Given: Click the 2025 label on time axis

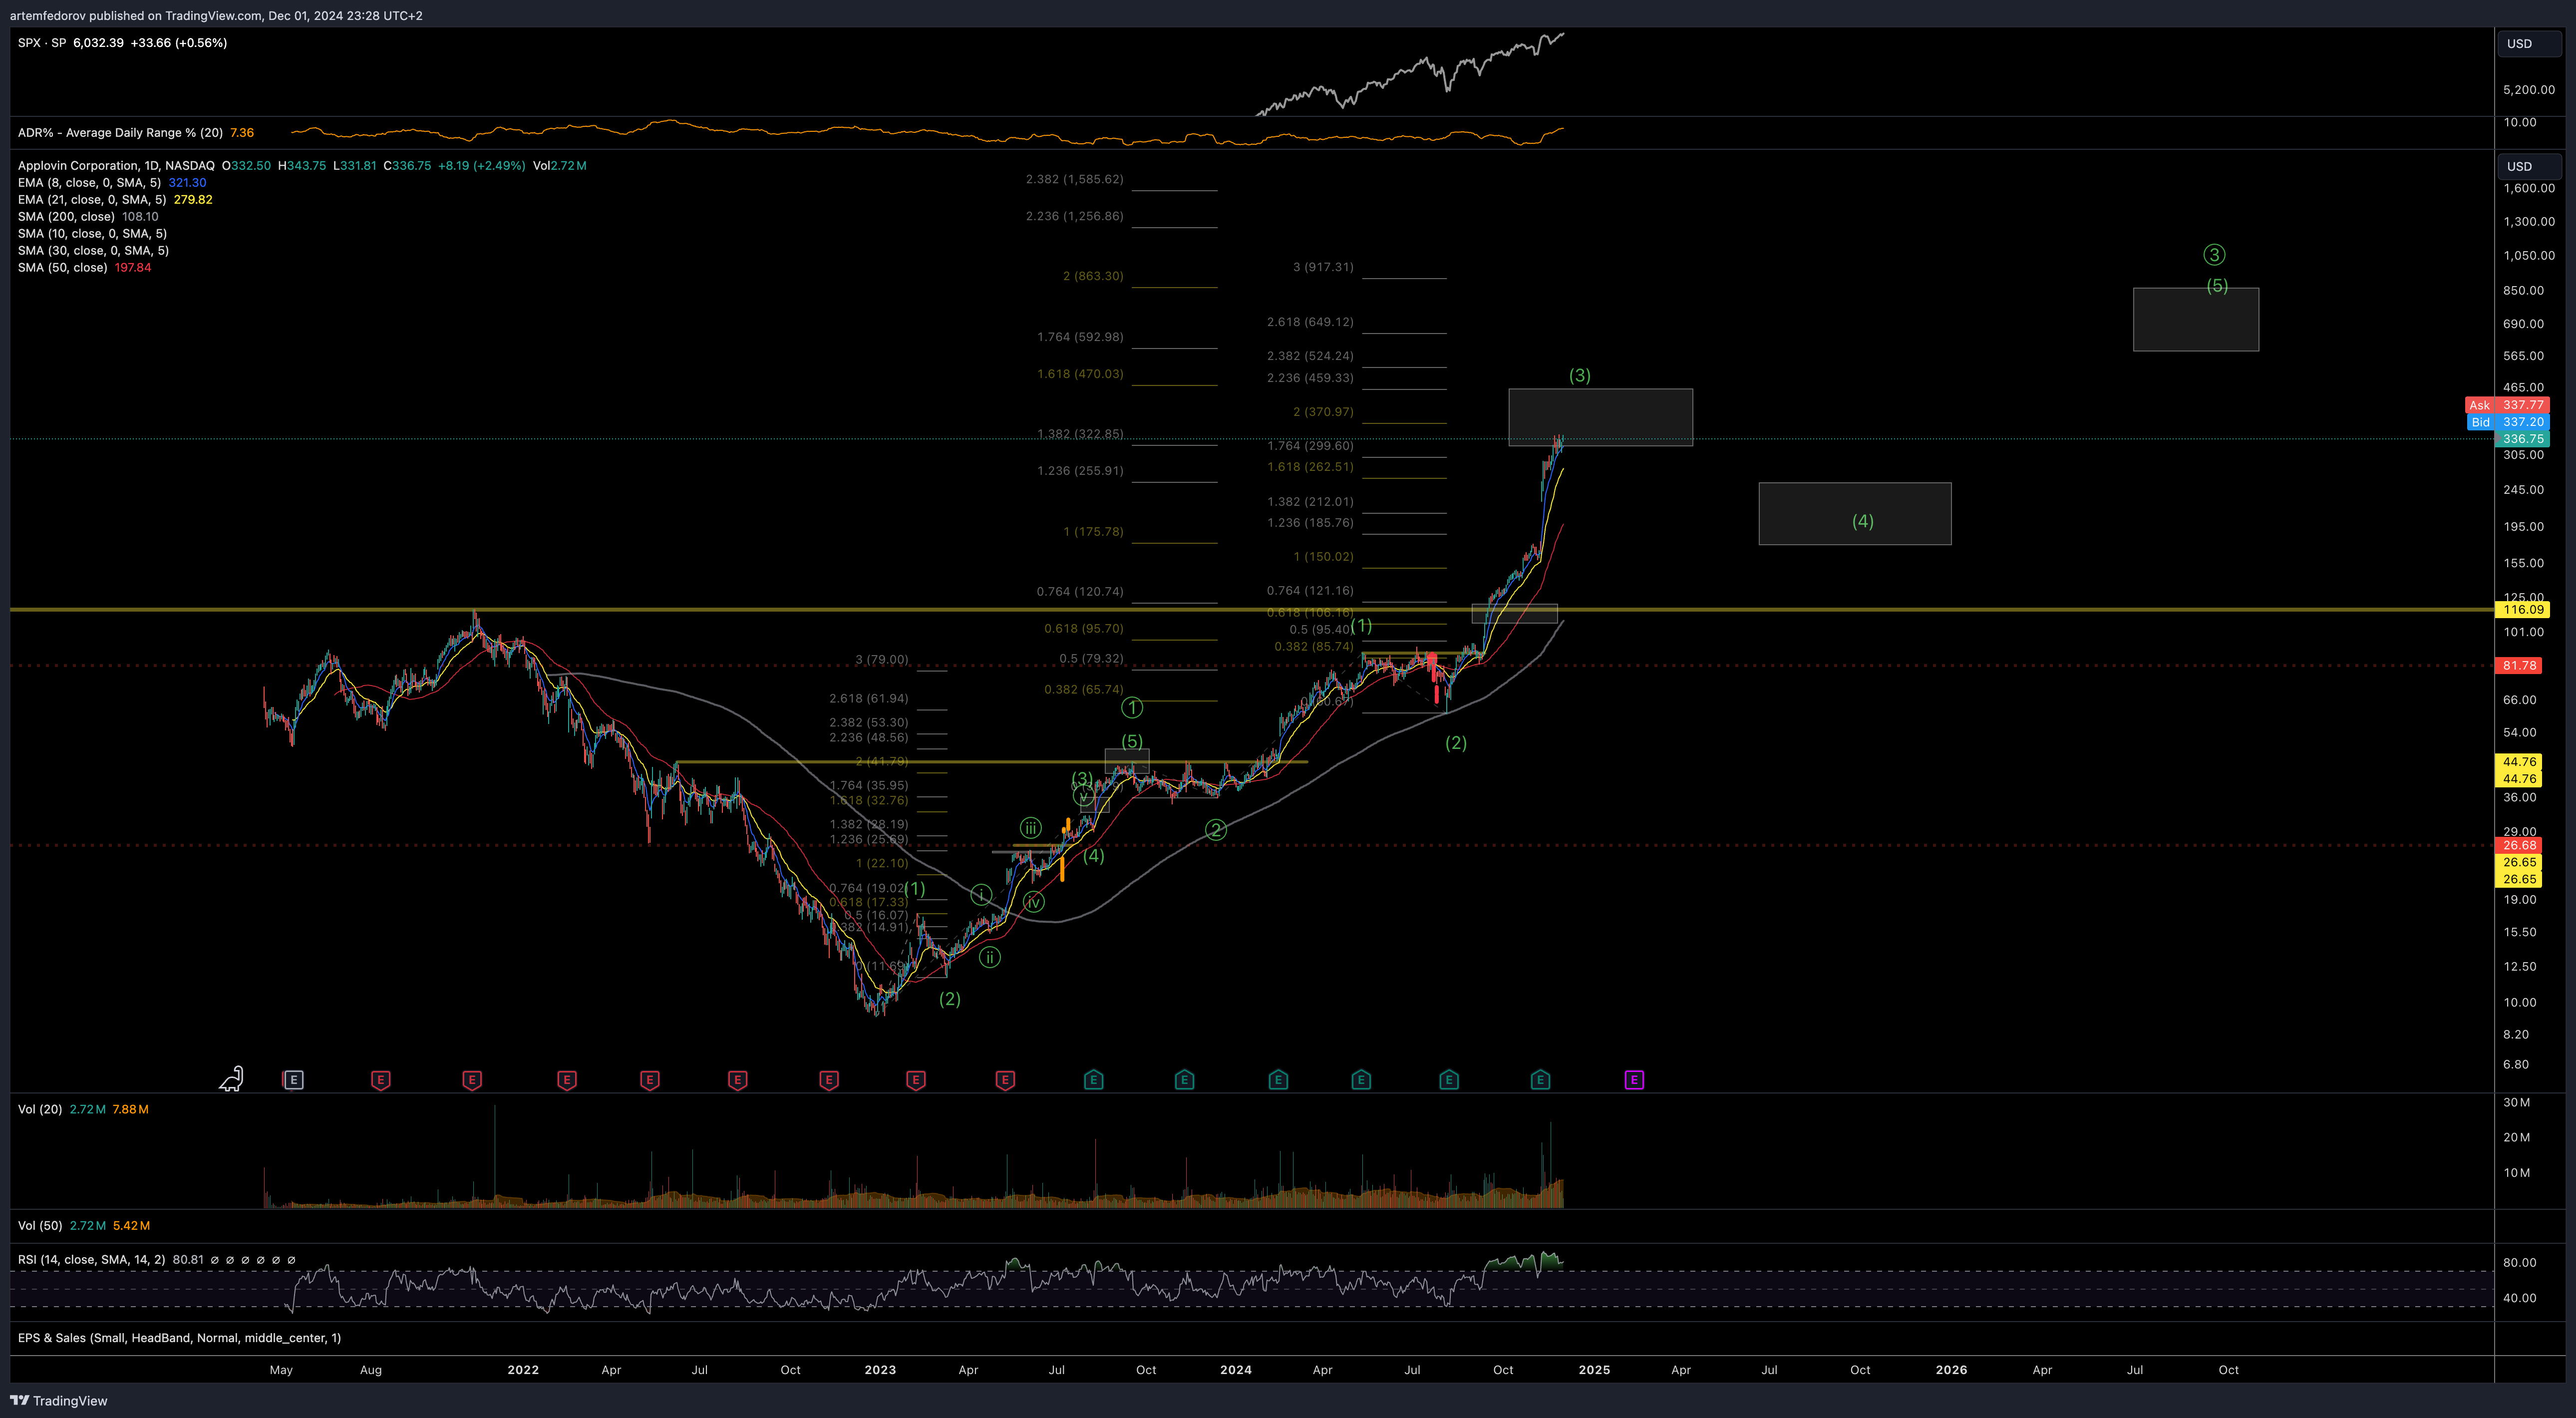Looking at the screenshot, I should tap(1594, 1370).
